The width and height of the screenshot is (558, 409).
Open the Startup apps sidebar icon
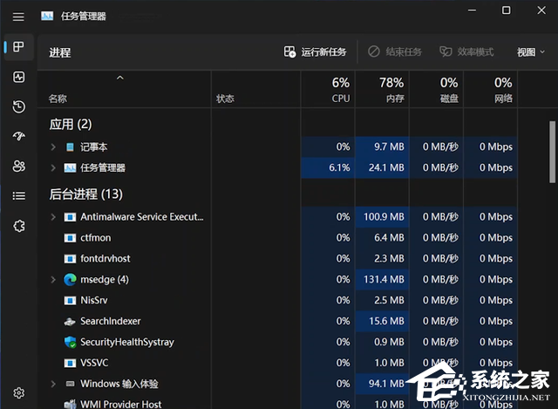coord(18,137)
